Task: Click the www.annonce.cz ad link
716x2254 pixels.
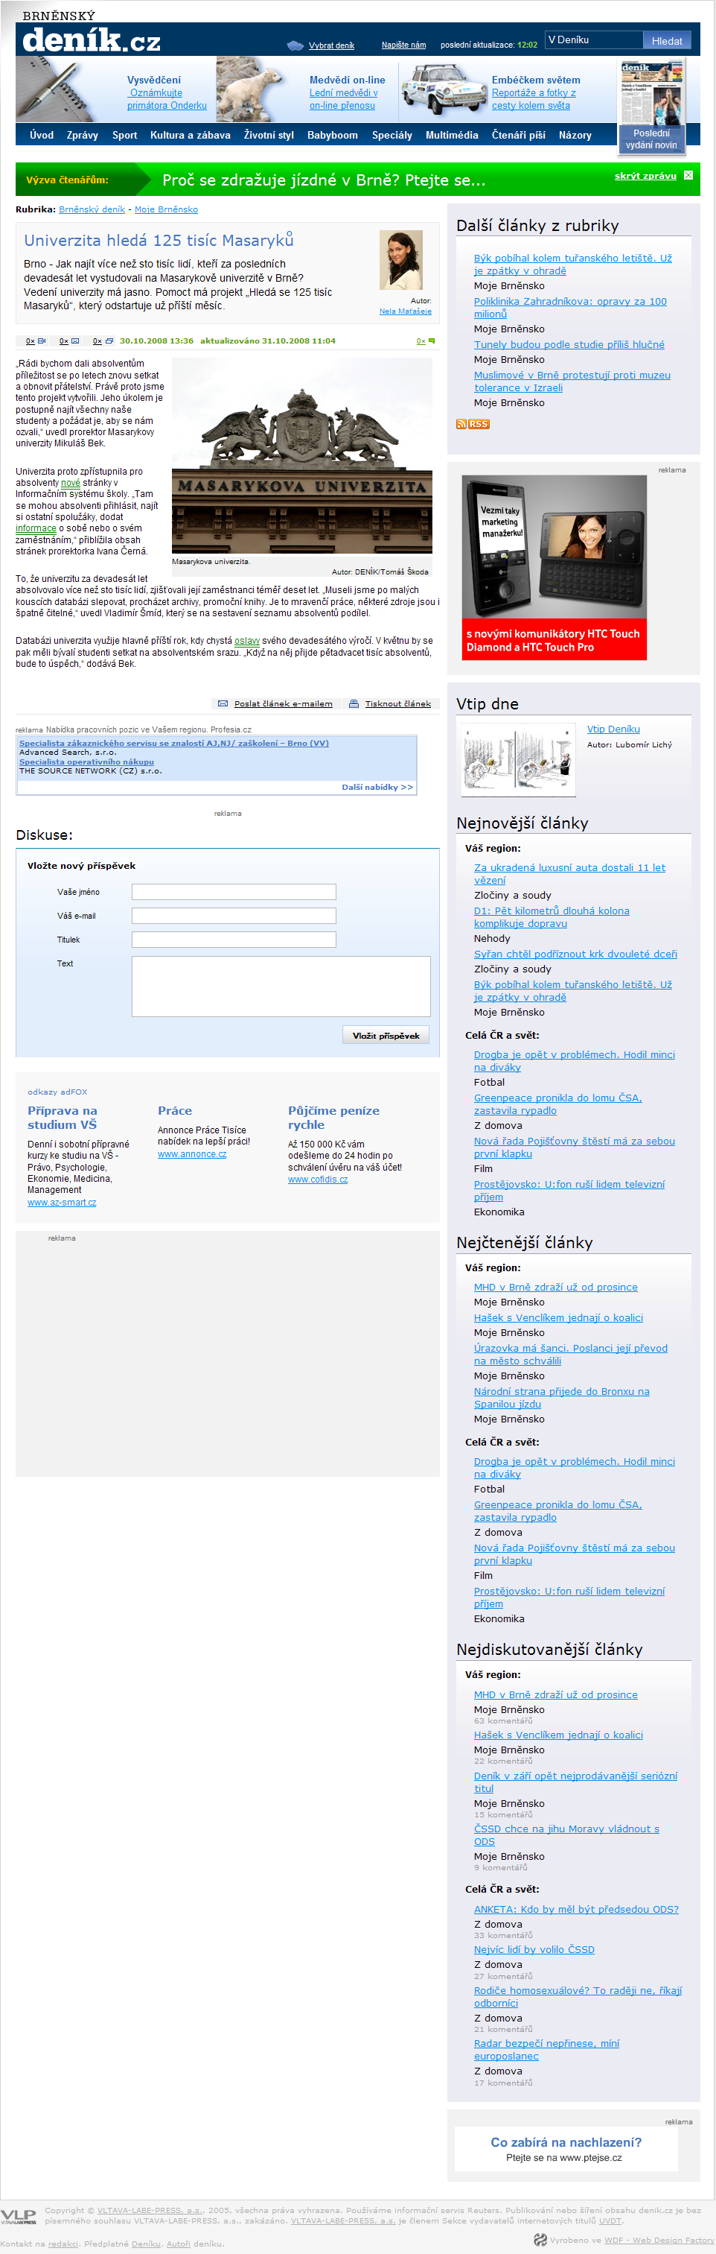Action: point(191,1154)
